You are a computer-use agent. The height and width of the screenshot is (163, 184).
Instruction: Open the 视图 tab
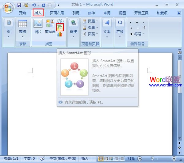tap(122, 13)
